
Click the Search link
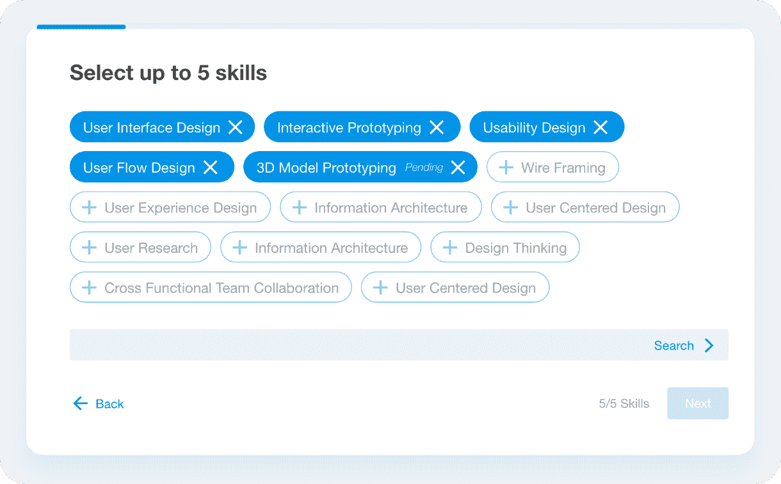click(x=674, y=345)
